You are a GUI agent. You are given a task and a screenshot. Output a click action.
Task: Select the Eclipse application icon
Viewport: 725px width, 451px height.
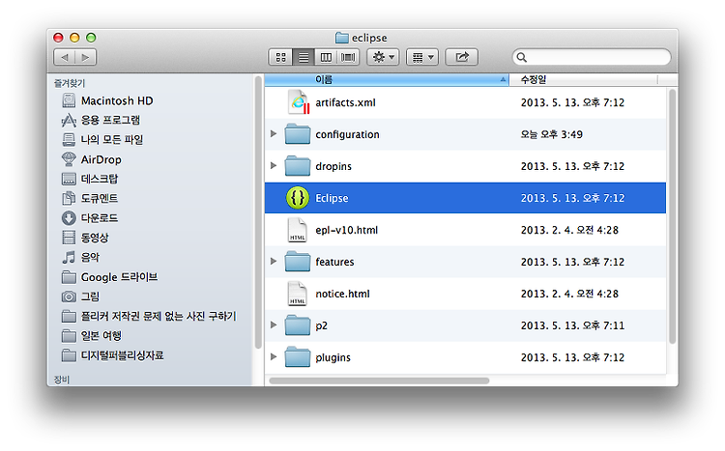click(x=298, y=198)
